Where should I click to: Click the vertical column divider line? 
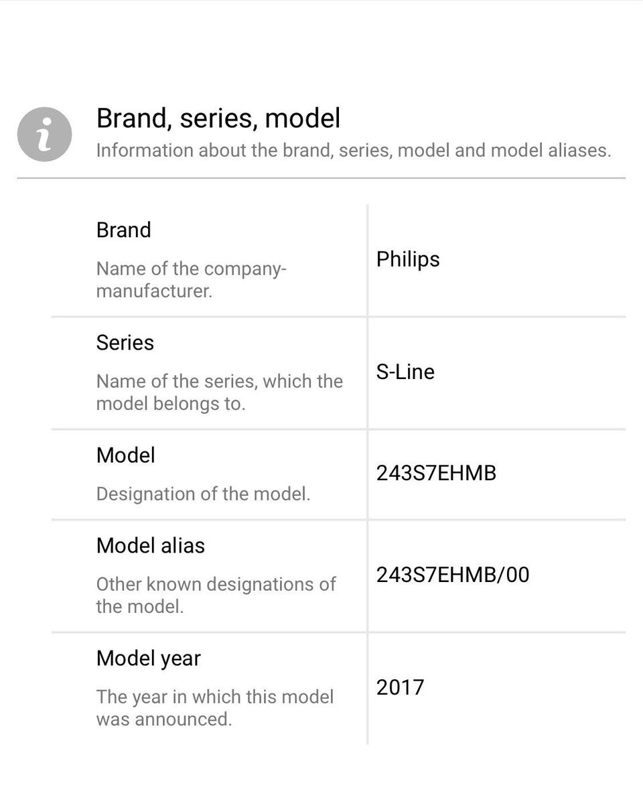pyautogui.click(x=368, y=475)
